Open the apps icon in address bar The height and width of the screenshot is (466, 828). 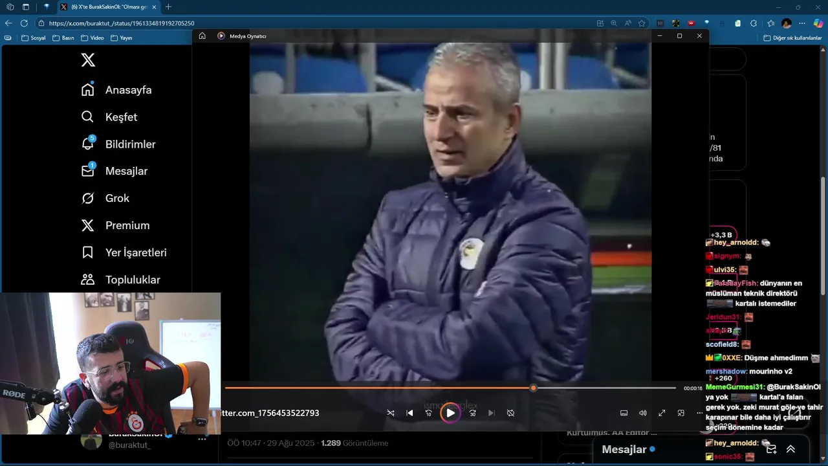pos(600,23)
